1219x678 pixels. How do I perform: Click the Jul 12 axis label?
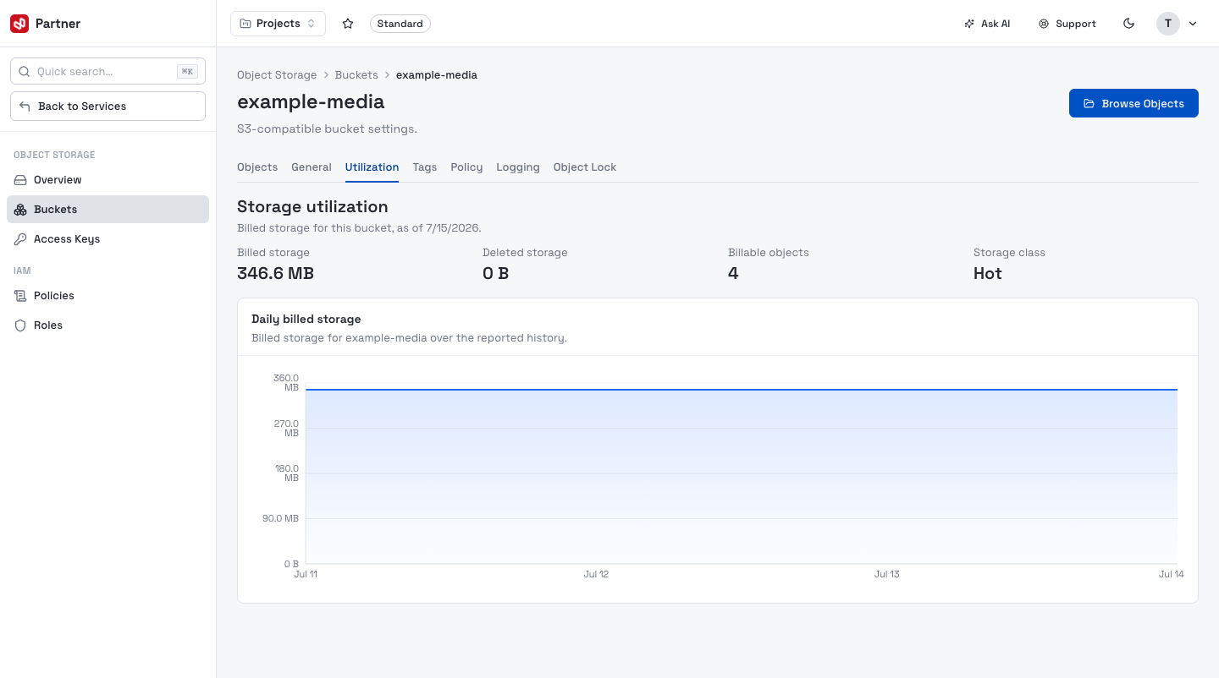[x=596, y=574]
